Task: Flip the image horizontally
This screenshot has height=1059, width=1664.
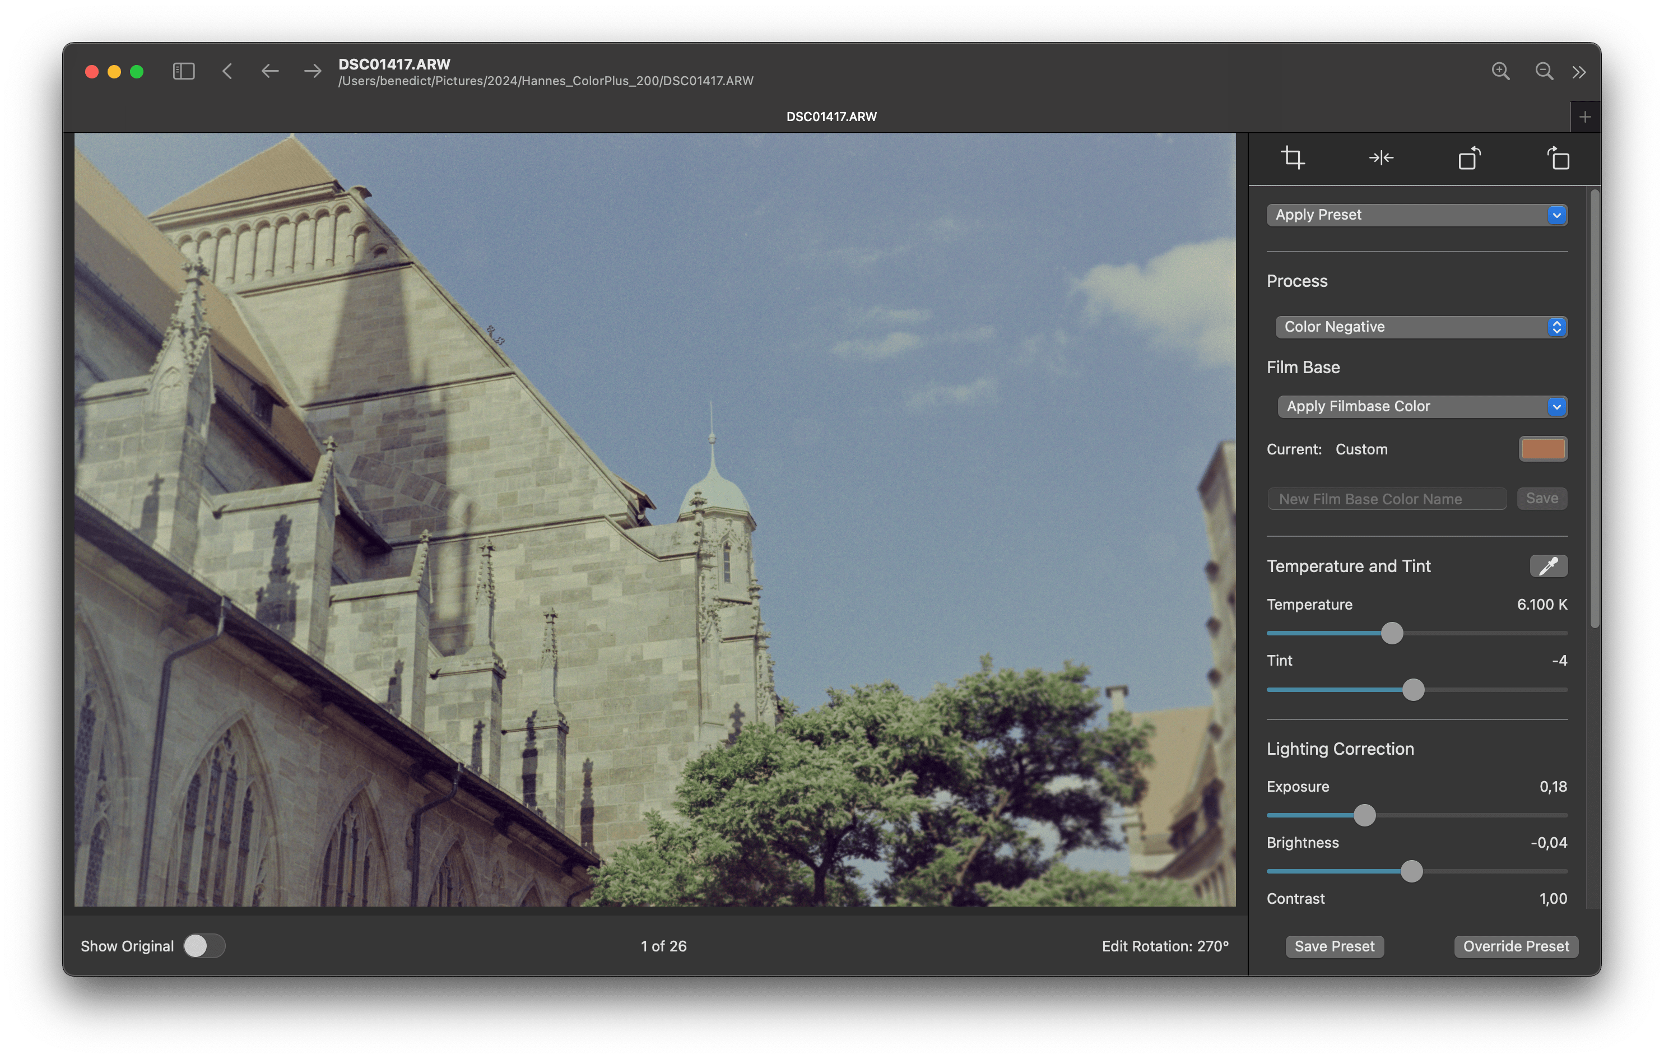Action: [1382, 159]
